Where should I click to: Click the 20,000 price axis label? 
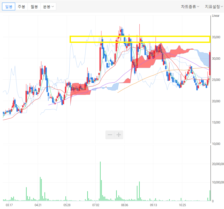point(216,101)
